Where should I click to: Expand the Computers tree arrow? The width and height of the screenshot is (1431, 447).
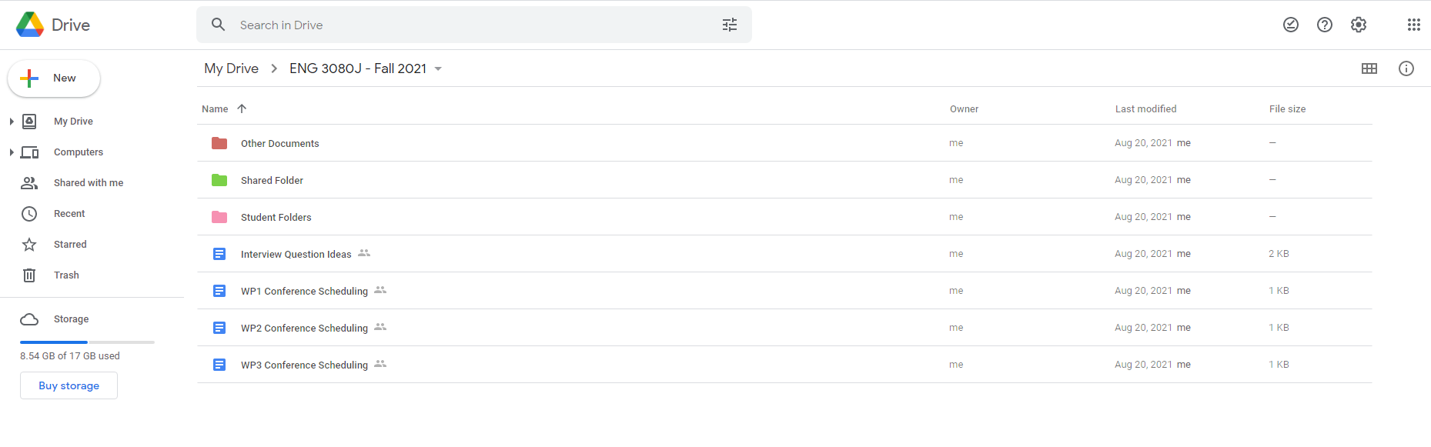[12, 152]
